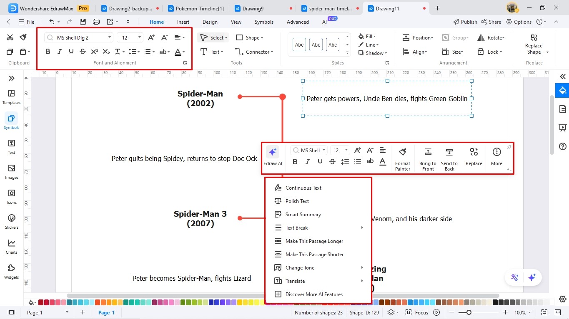Apply Subscript in the ribbon
Screen dimensions: 569x319
106,52
